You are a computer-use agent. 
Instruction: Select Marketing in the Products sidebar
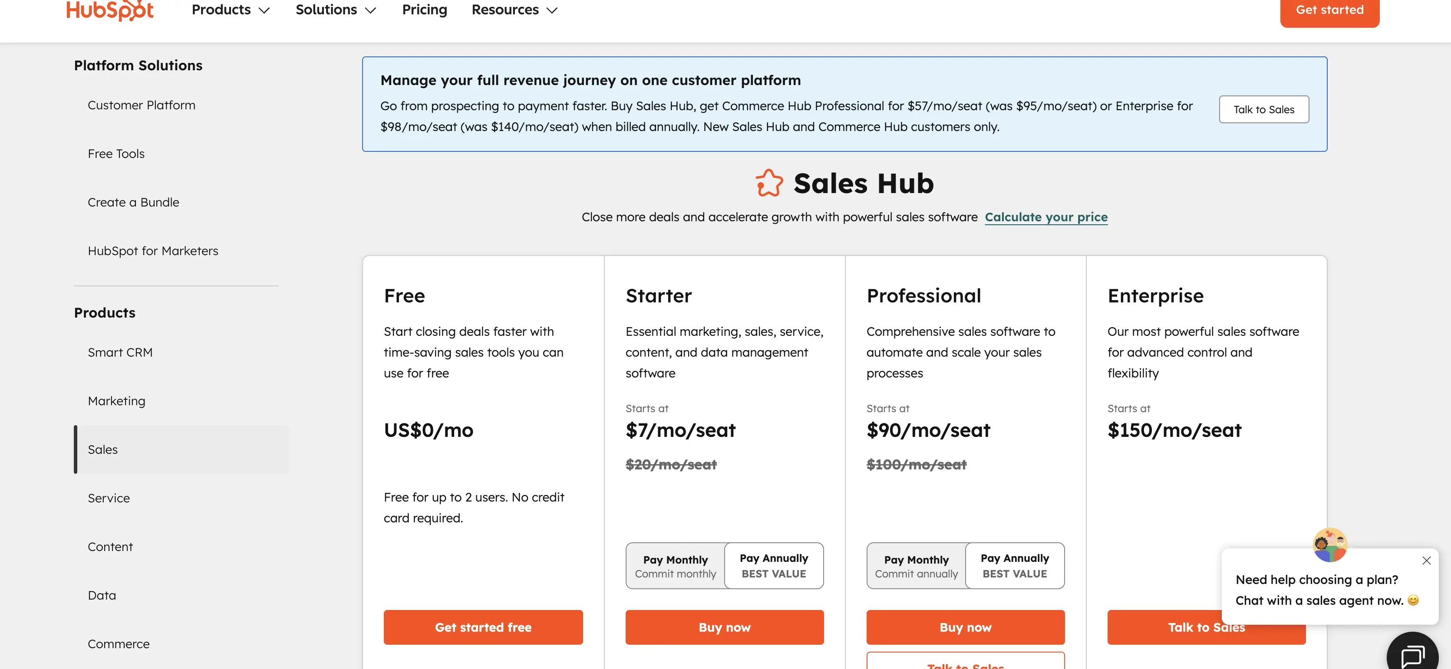tap(117, 401)
